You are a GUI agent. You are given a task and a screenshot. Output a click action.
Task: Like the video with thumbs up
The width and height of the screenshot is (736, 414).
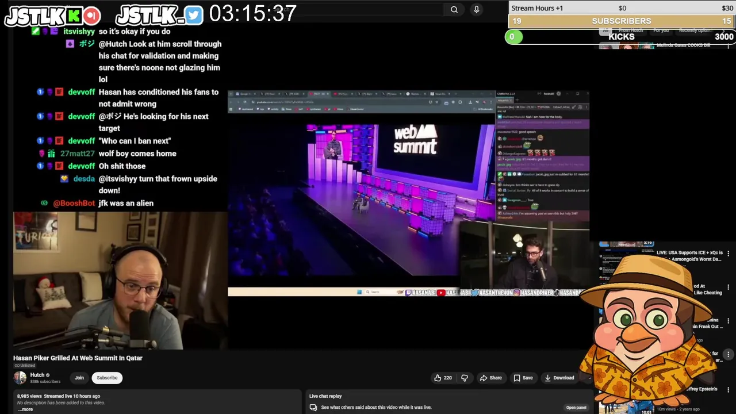tap(443, 378)
